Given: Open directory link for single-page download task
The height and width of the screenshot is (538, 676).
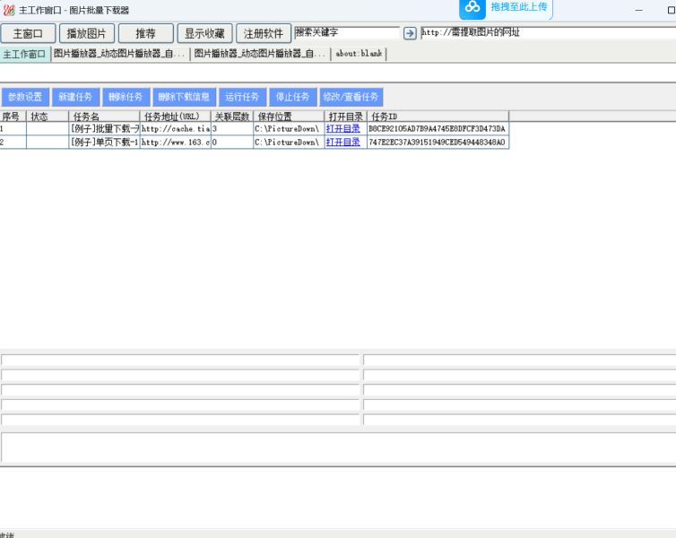Looking at the screenshot, I should click(x=342, y=142).
